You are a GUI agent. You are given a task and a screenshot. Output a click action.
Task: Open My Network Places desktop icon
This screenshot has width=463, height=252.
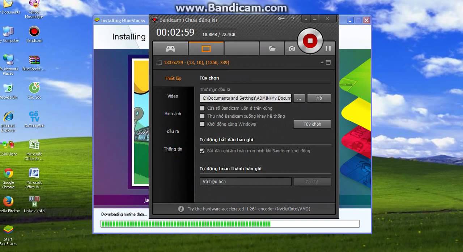click(8, 65)
